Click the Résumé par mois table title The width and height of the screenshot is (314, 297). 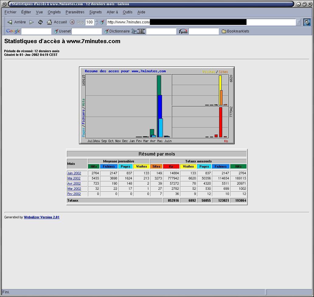click(x=157, y=154)
